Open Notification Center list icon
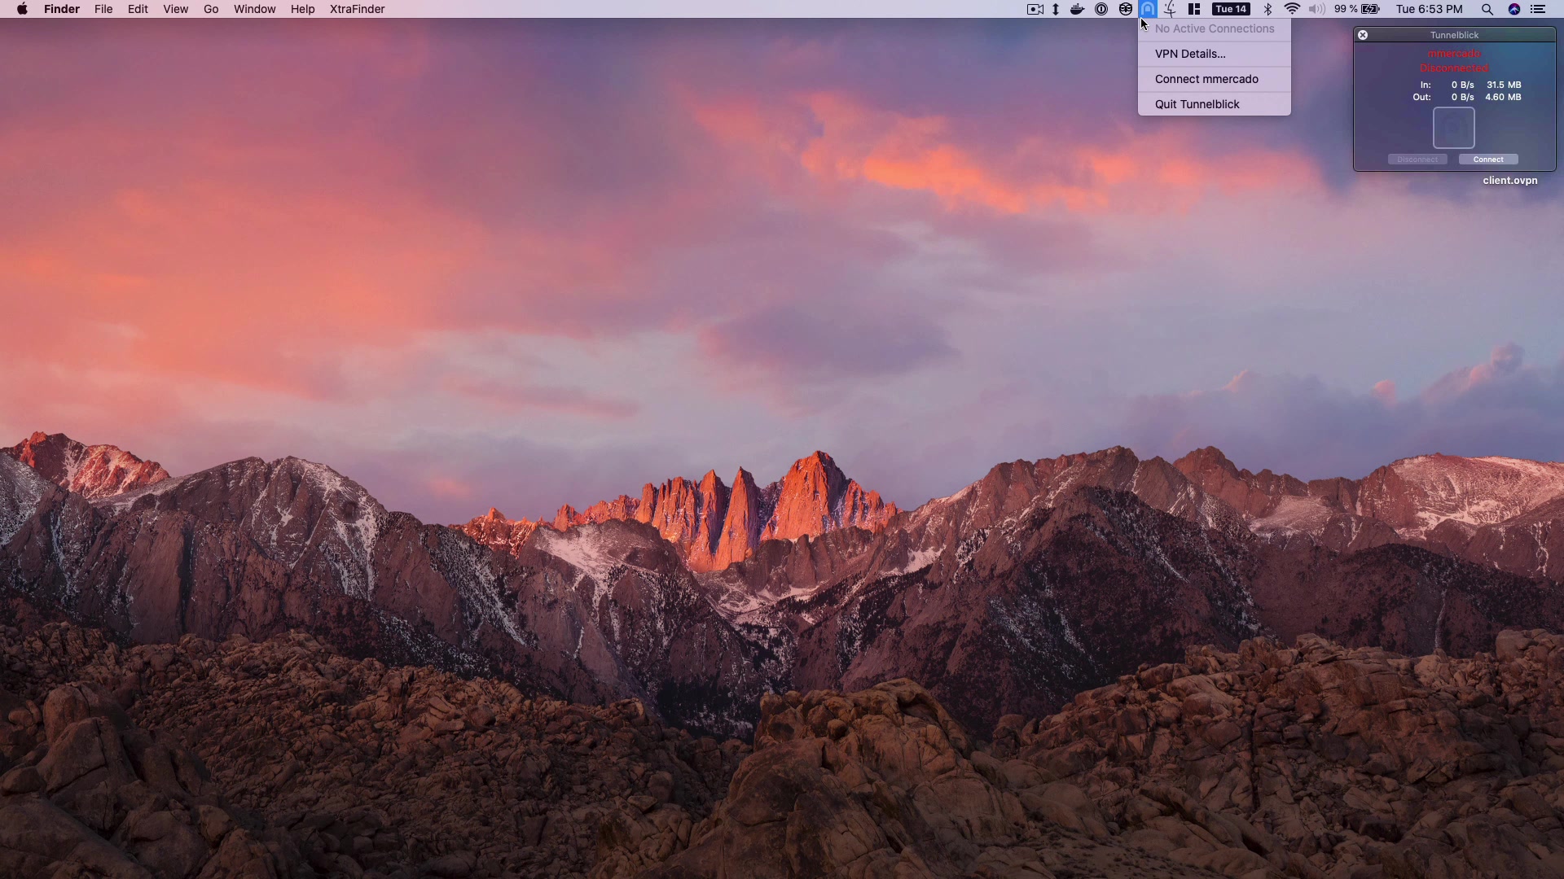 coord(1538,9)
